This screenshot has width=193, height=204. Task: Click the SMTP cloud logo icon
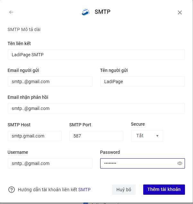[x=86, y=12]
